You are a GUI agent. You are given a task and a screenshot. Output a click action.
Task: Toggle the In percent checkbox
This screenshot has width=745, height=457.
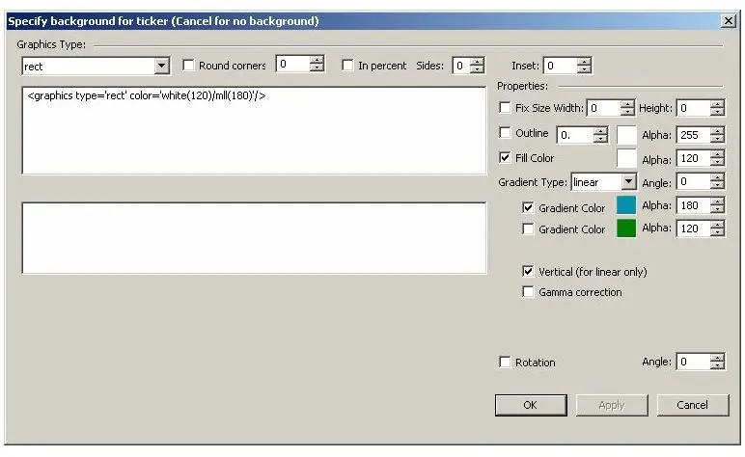click(x=348, y=66)
